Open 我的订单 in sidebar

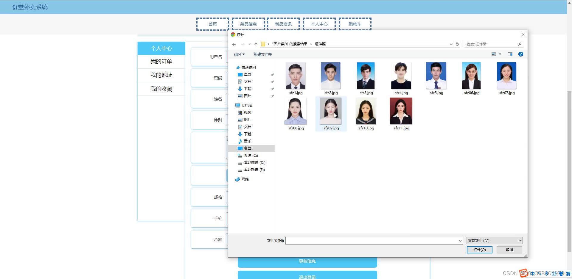161,62
